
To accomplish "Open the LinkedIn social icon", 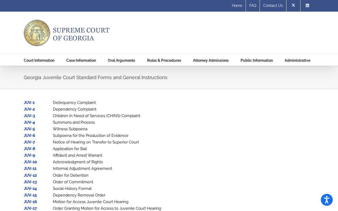I will pyautogui.click(x=307, y=6).
